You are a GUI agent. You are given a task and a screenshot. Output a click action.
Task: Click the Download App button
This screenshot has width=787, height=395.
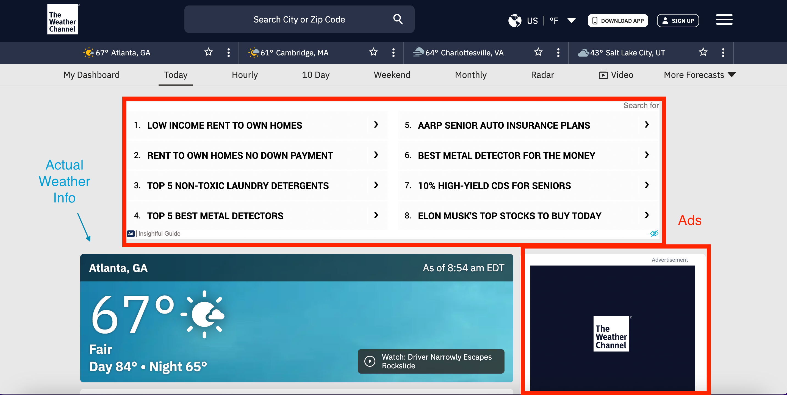pos(618,21)
